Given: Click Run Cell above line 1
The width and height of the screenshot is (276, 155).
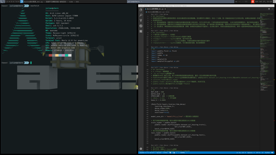Looking at the screenshot, I should click(x=155, y=14).
